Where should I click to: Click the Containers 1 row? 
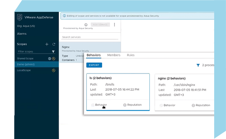coord(69,60)
